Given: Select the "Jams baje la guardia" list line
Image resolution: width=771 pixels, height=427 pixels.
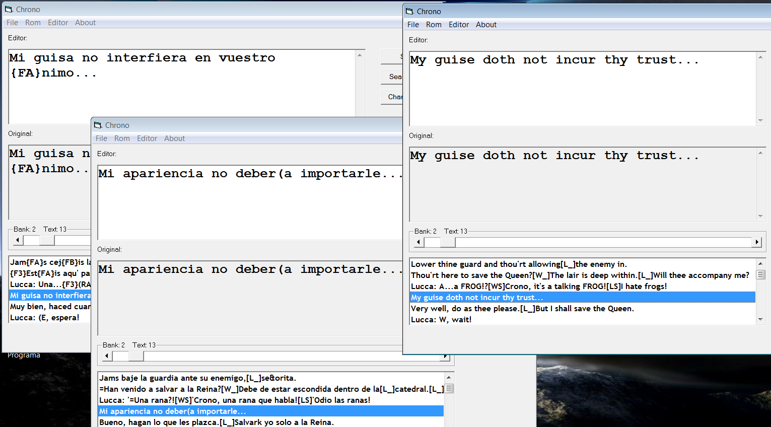Looking at the screenshot, I should click(x=197, y=378).
